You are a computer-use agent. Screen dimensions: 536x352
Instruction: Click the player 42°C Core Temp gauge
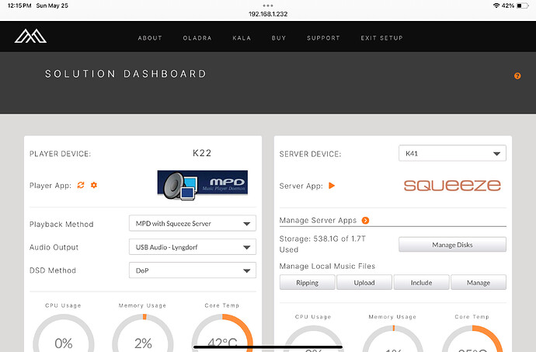[x=222, y=333]
